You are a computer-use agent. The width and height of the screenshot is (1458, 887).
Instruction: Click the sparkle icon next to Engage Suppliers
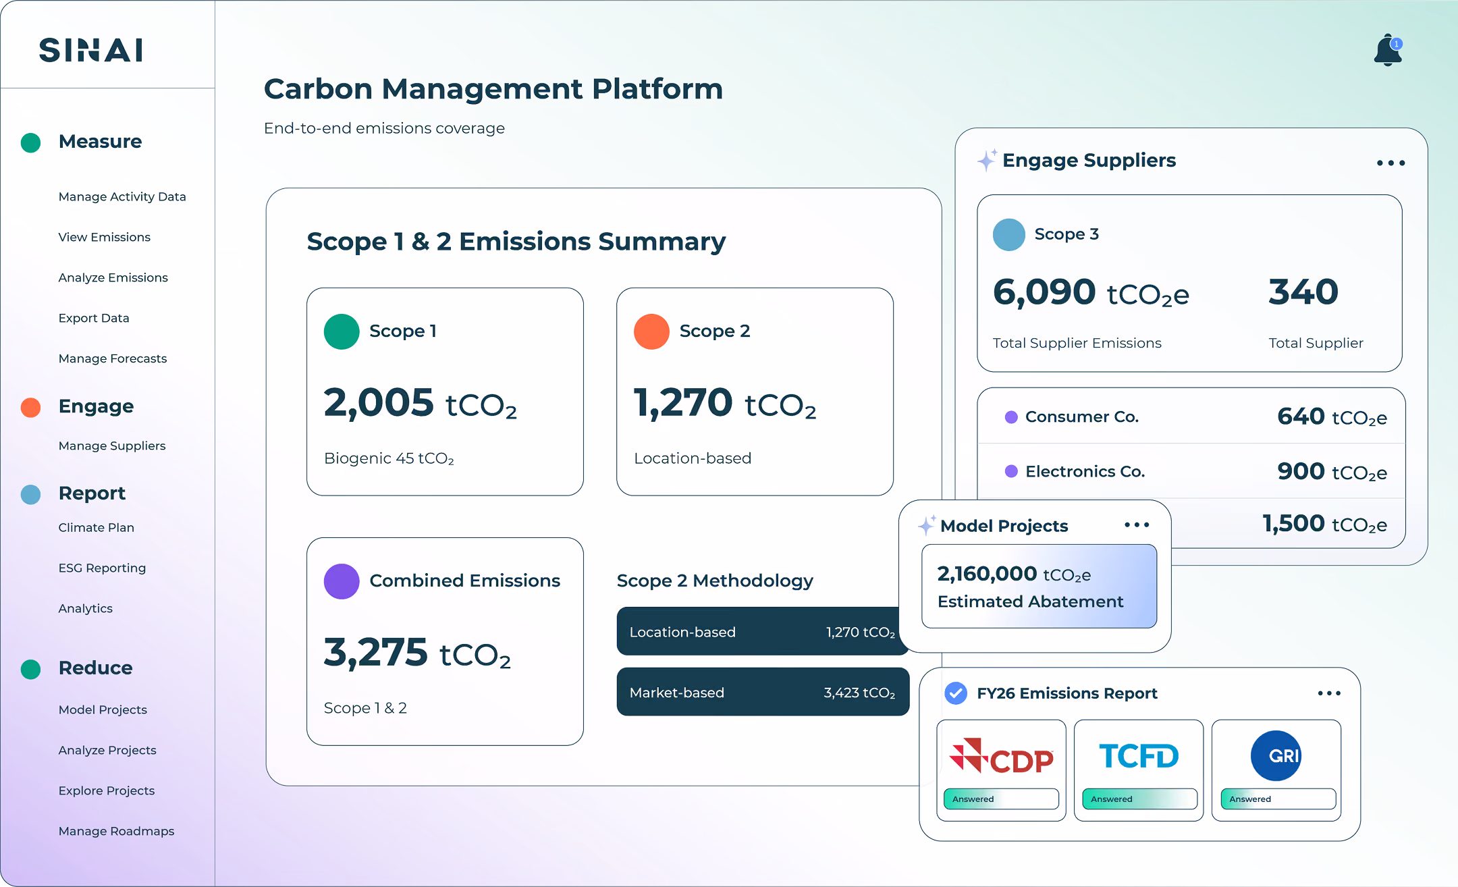pyautogui.click(x=987, y=160)
